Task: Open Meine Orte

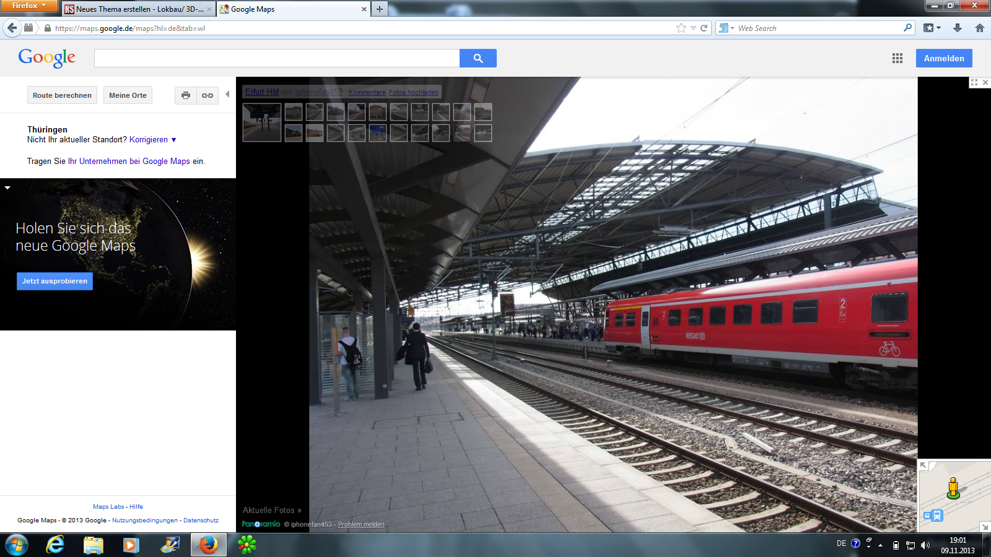Action: pos(128,95)
